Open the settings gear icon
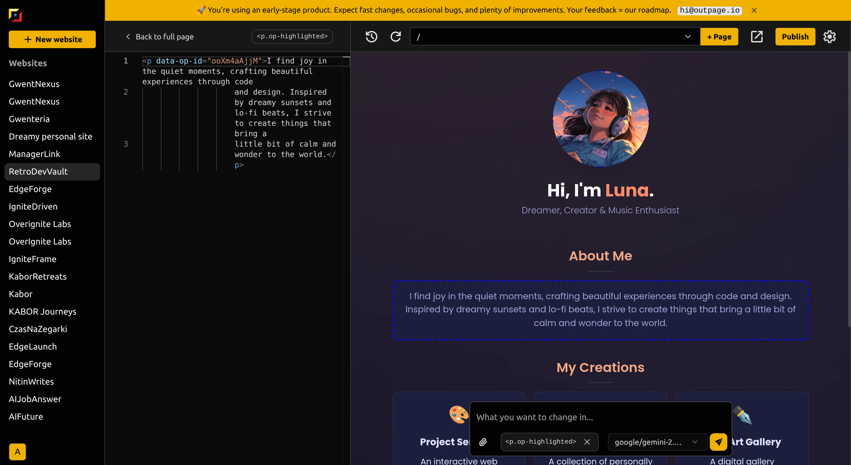The height and width of the screenshot is (465, 851). pyautogui.click(x=829, y=37)
